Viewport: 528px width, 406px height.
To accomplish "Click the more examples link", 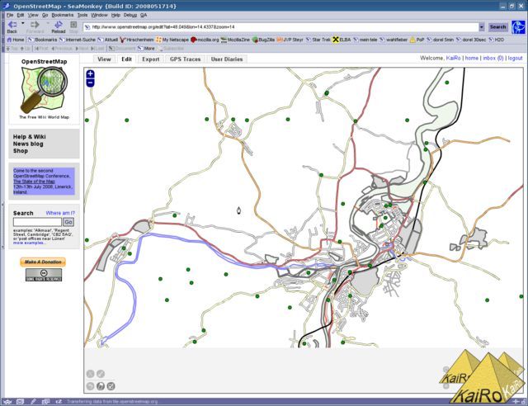I will coord(30,243).
